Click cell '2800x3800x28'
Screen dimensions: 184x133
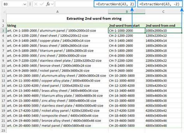(x=163, y=76)
